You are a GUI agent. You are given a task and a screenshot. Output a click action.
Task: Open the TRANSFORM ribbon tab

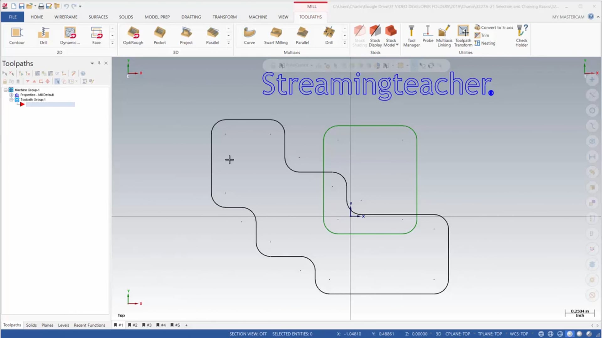pyautogui.click(x=224, y=17)
